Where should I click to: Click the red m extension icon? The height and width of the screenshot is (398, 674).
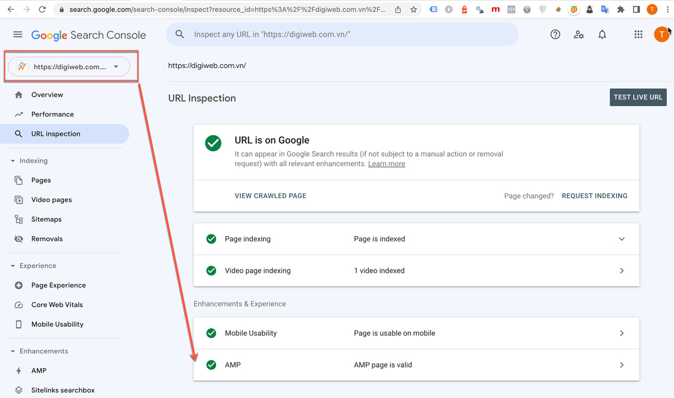point(495,10)
